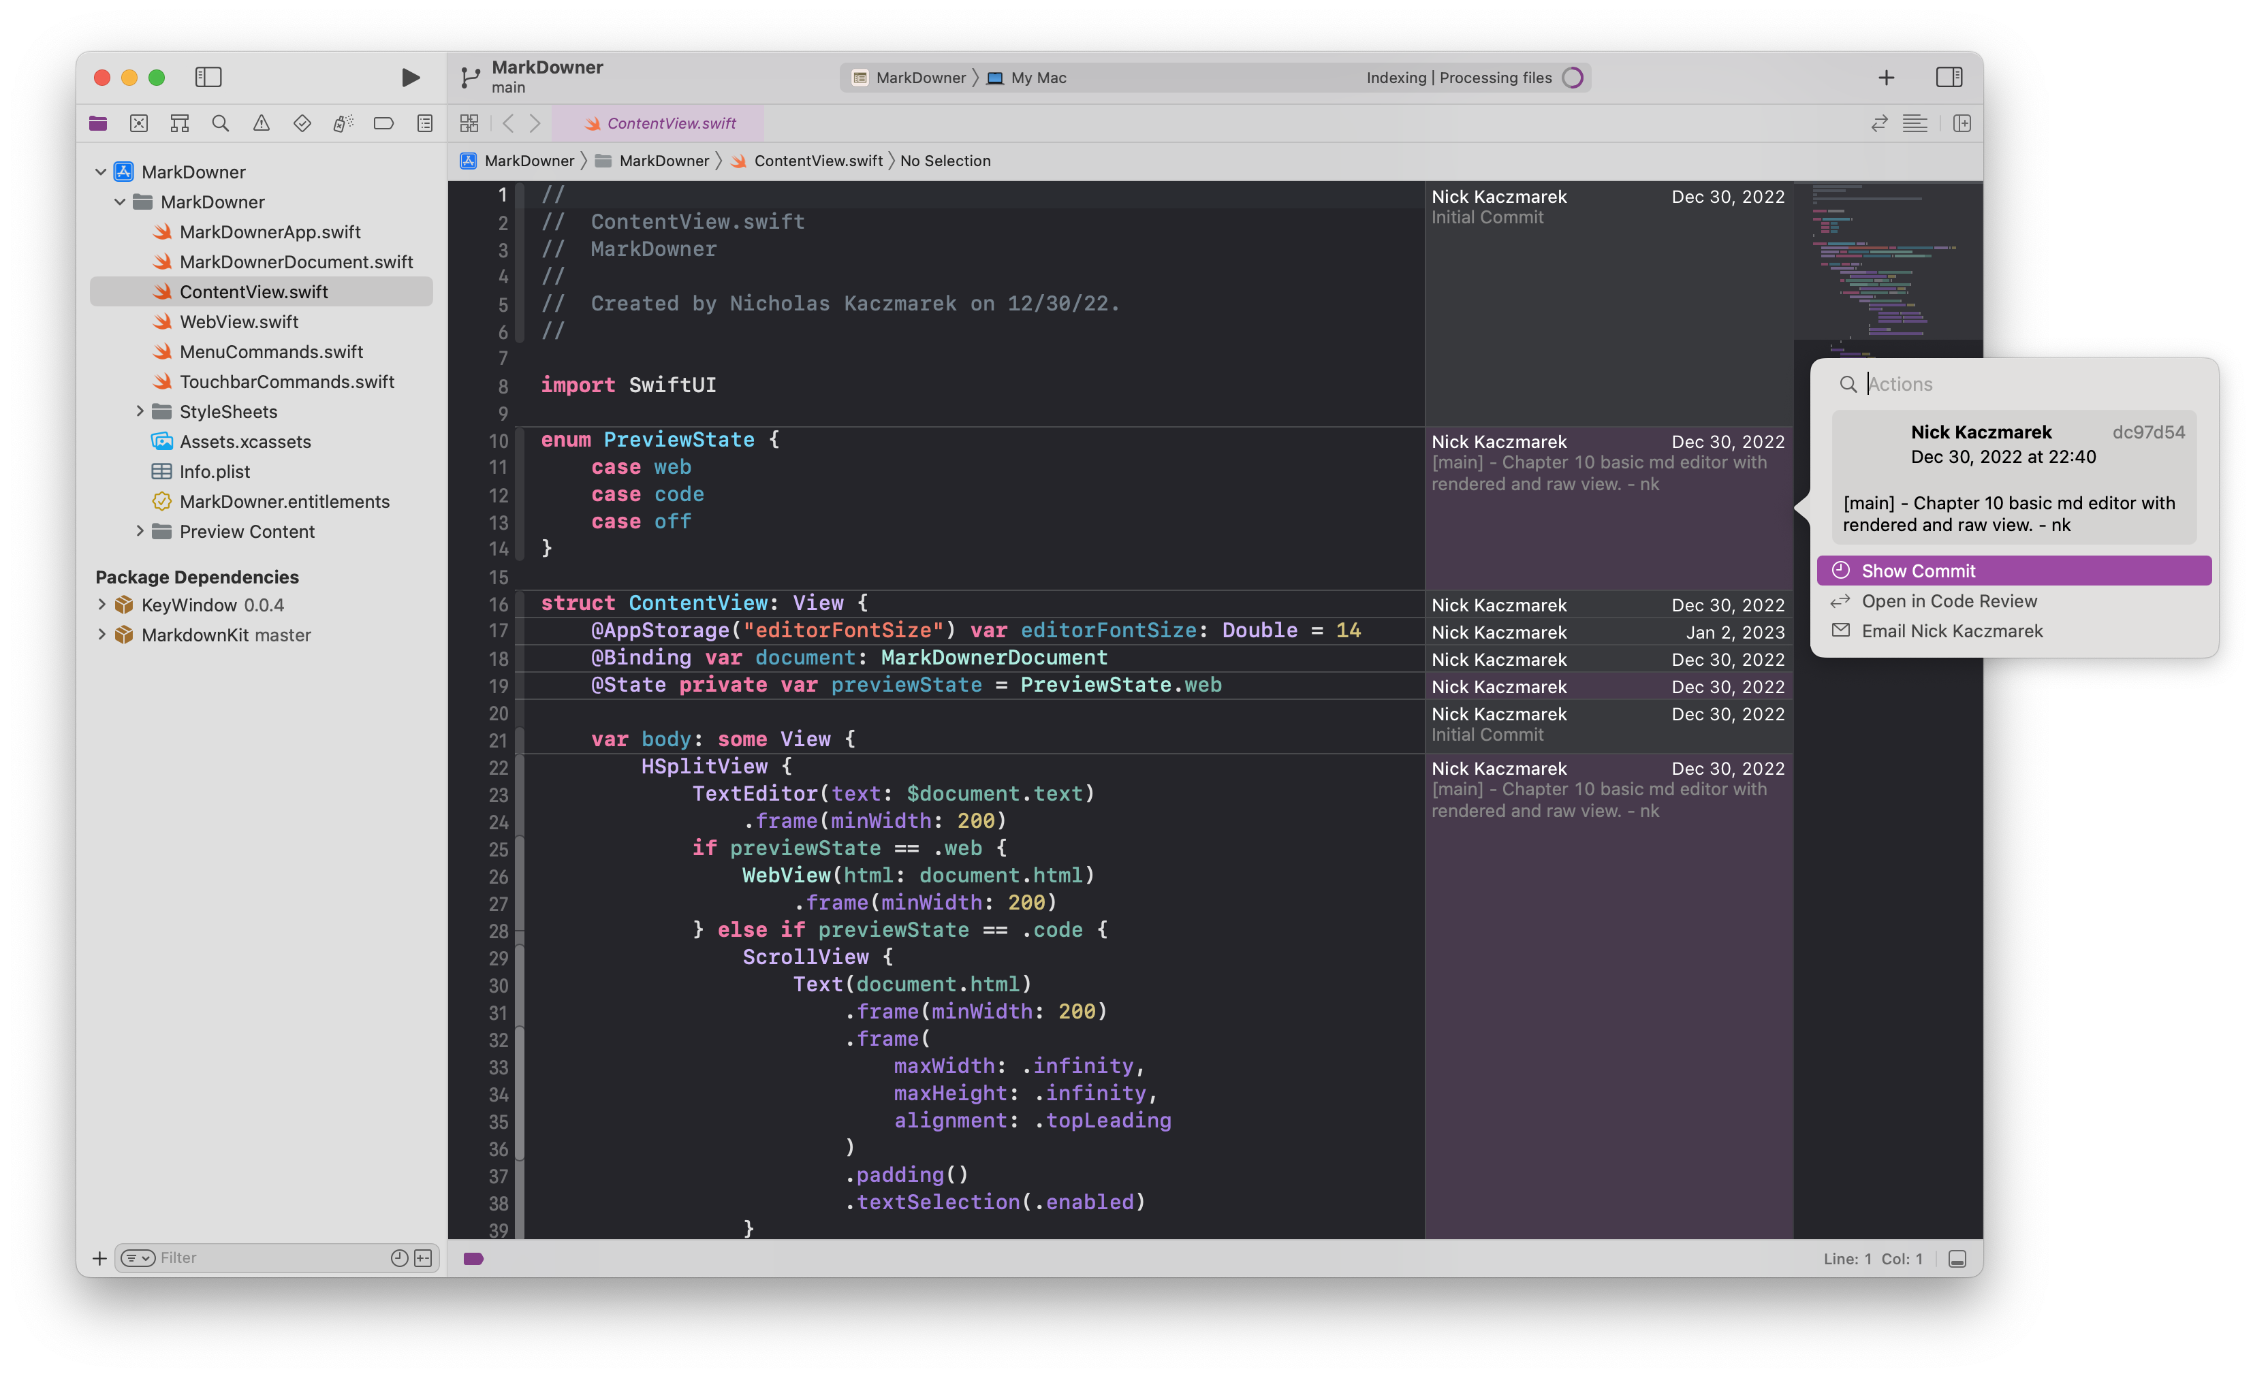The height and width of the screenshot is (1378, 2268).
Task: Focus the Actions search field
Action: pyautogui.click(x=2014, y=383)
